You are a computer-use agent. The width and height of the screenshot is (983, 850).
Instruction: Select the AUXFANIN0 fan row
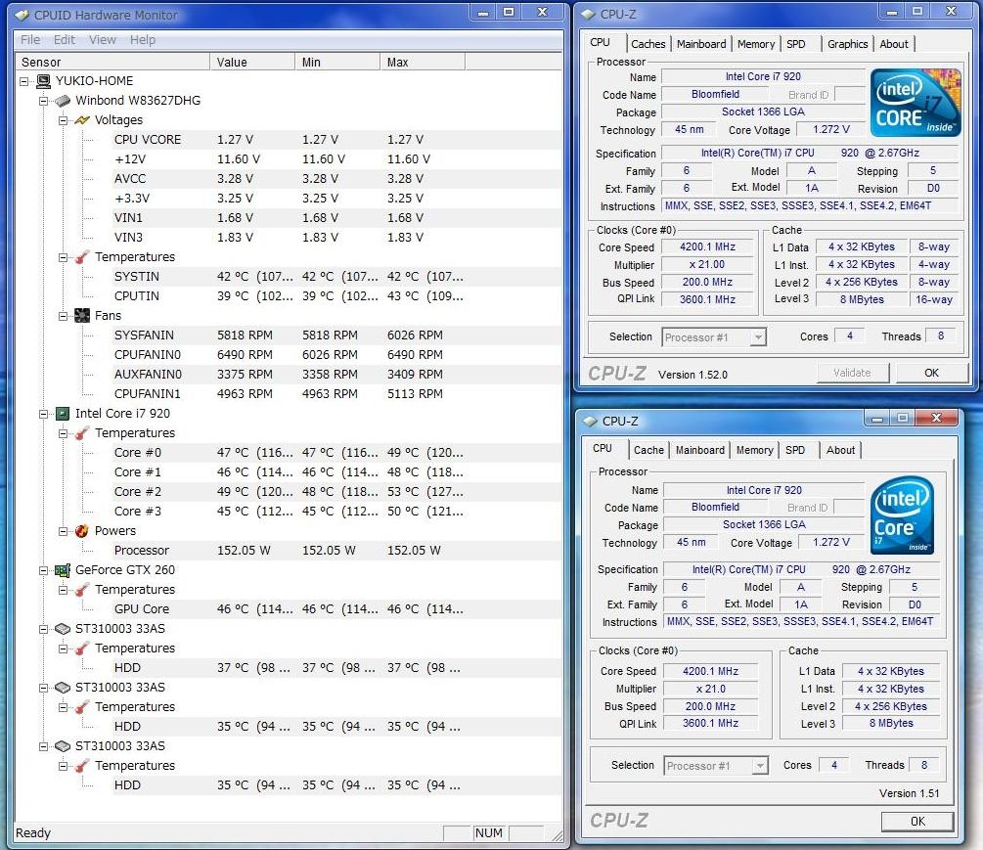click(336, 375)
